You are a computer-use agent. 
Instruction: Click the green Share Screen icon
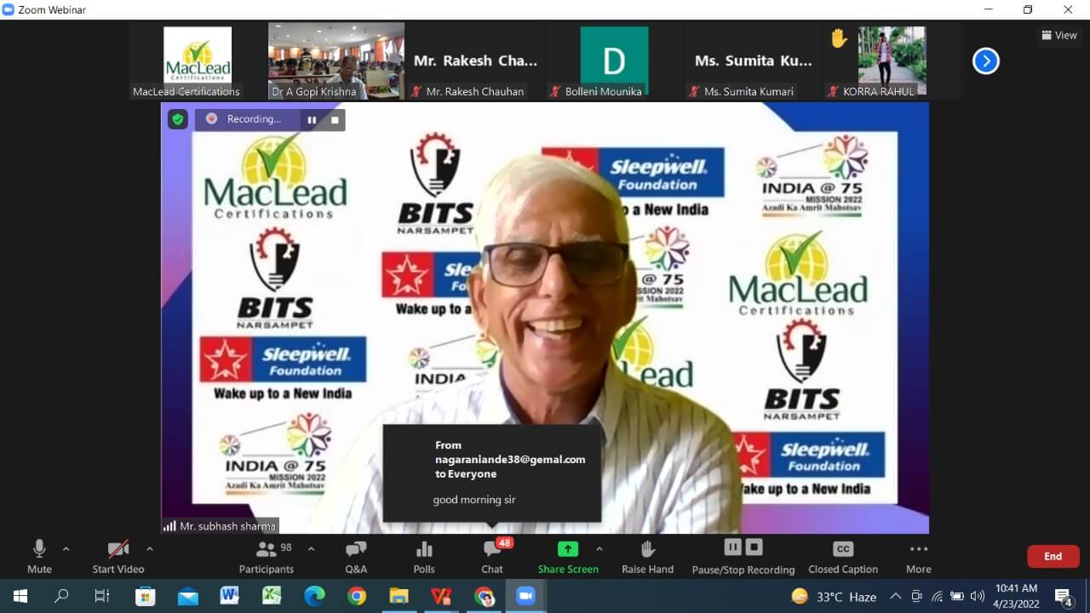click(x=568, y=549)
